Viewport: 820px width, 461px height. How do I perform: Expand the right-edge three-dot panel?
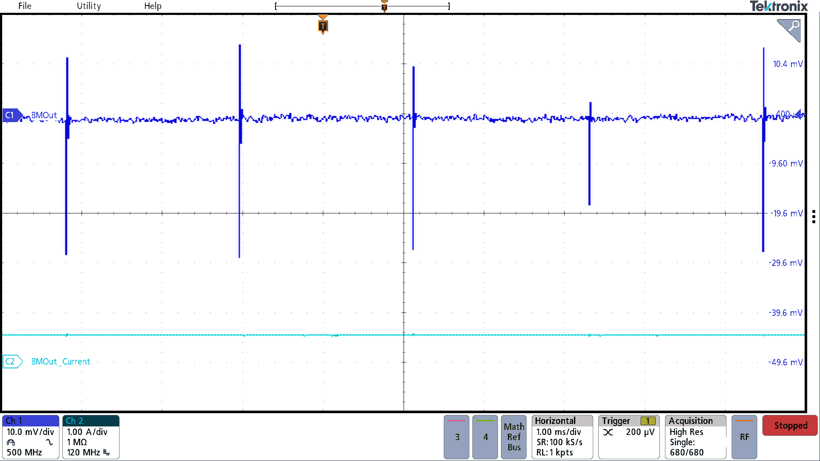point(814,217)
